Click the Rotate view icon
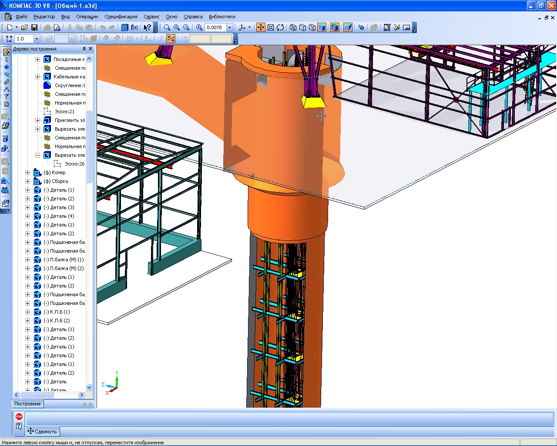This screenshot has height=446, width=557. pos(280,27)
